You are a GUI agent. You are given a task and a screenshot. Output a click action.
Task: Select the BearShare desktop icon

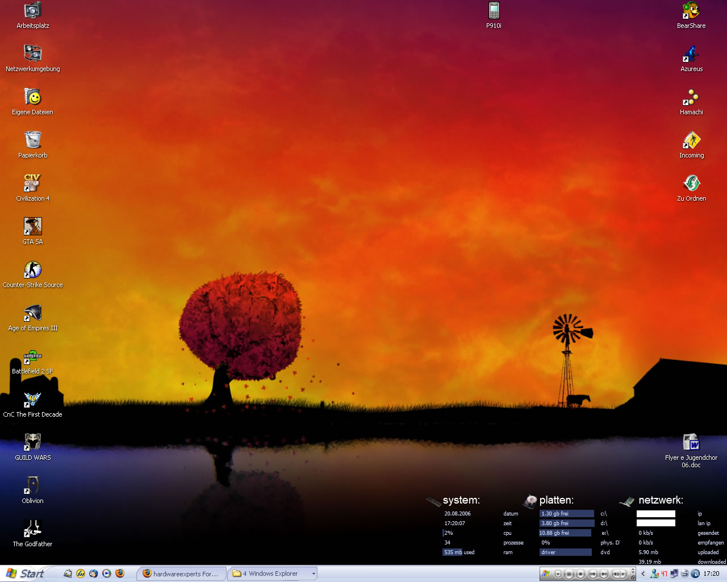tap(691, 11)
